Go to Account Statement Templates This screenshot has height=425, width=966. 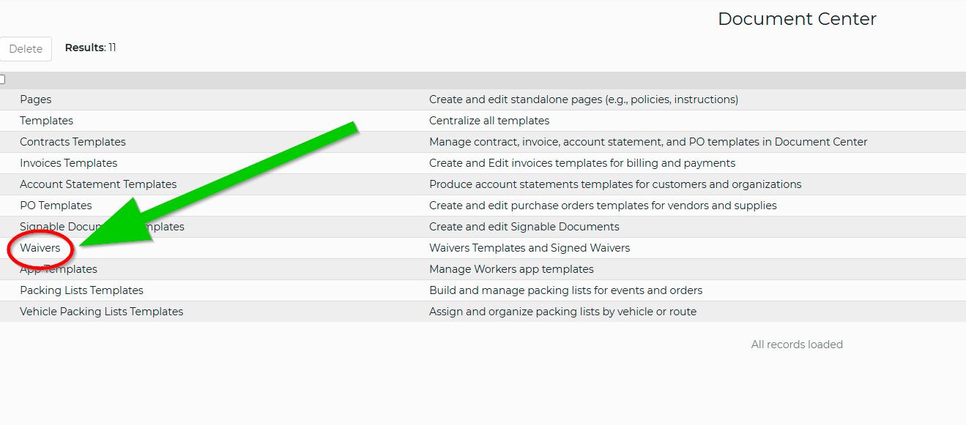click(x=98, y=184)
